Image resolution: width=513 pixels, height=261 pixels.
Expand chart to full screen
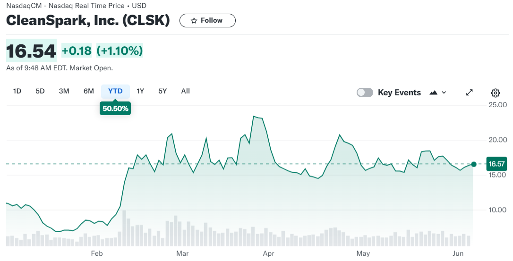470,93
